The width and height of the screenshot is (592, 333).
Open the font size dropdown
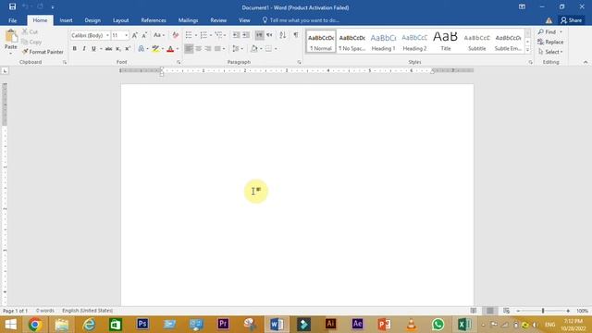(126, 35)
